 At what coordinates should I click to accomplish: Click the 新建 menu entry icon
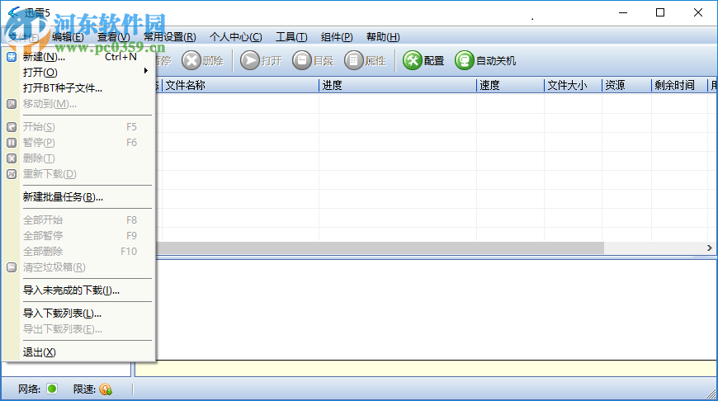tap(12, 57)
